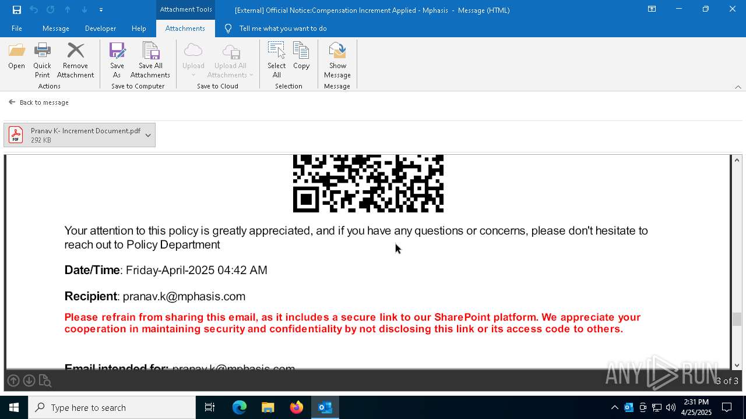The height and width of the screenshot is (419, 746).
Task: Click the PDF attachment file icon
Action: (16, 135)
